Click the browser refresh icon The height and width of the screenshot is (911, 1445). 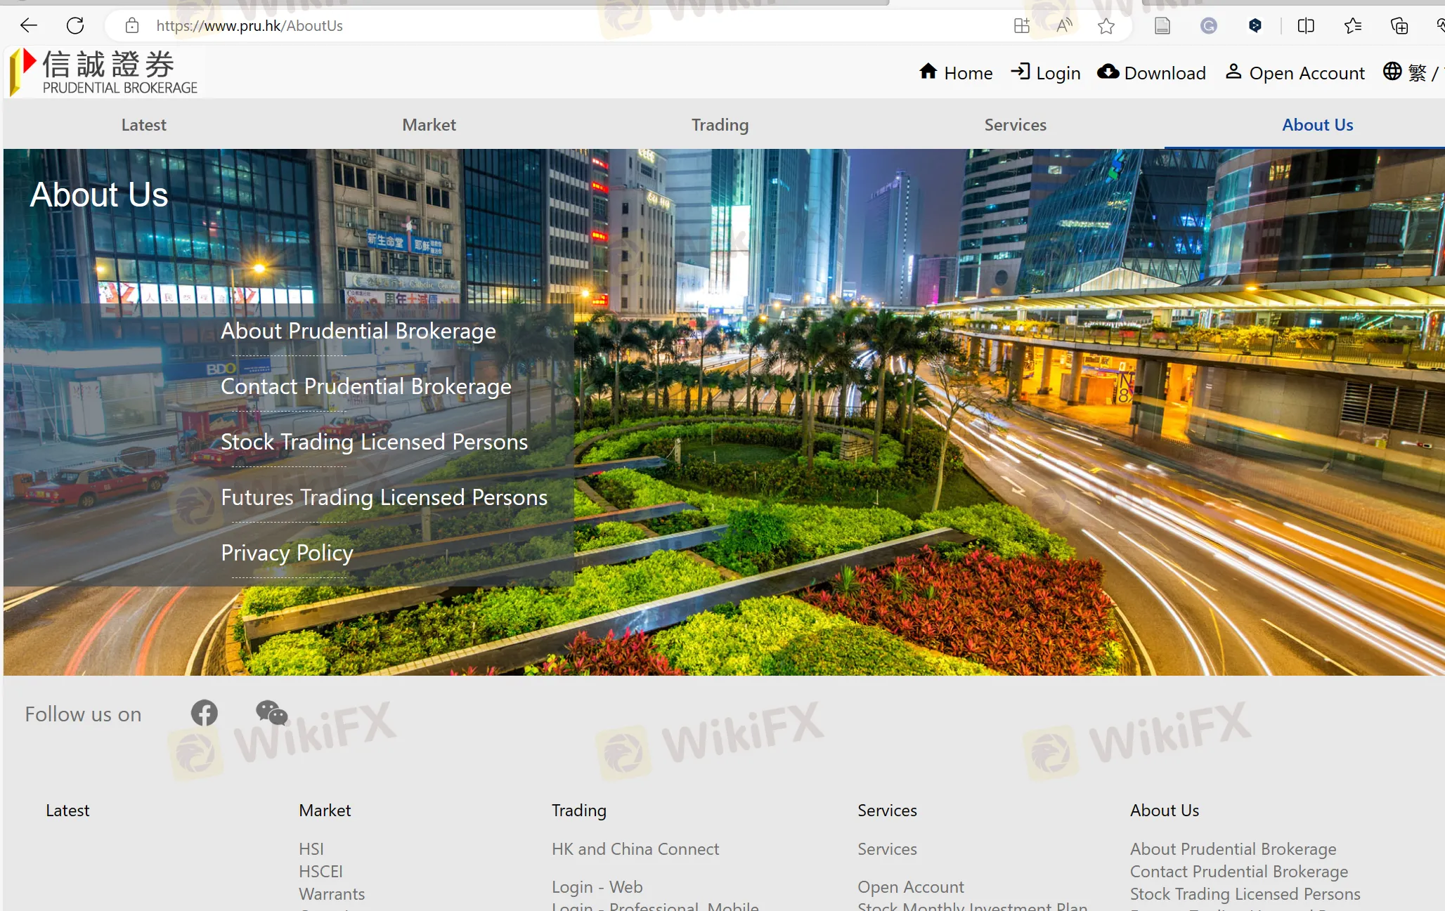75,26
